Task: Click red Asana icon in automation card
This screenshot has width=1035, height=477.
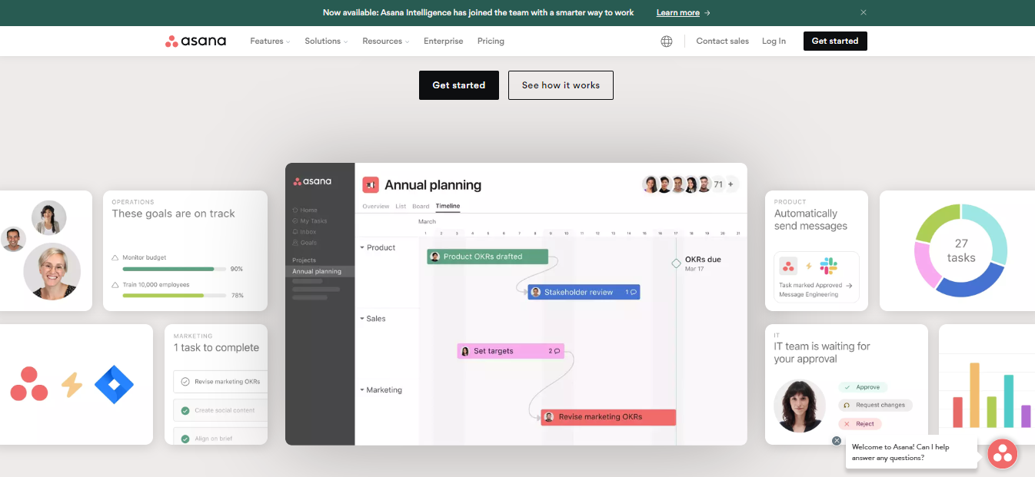Action: 788,267
